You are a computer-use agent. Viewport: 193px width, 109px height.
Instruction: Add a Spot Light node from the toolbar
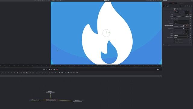[x=74, y=73]
